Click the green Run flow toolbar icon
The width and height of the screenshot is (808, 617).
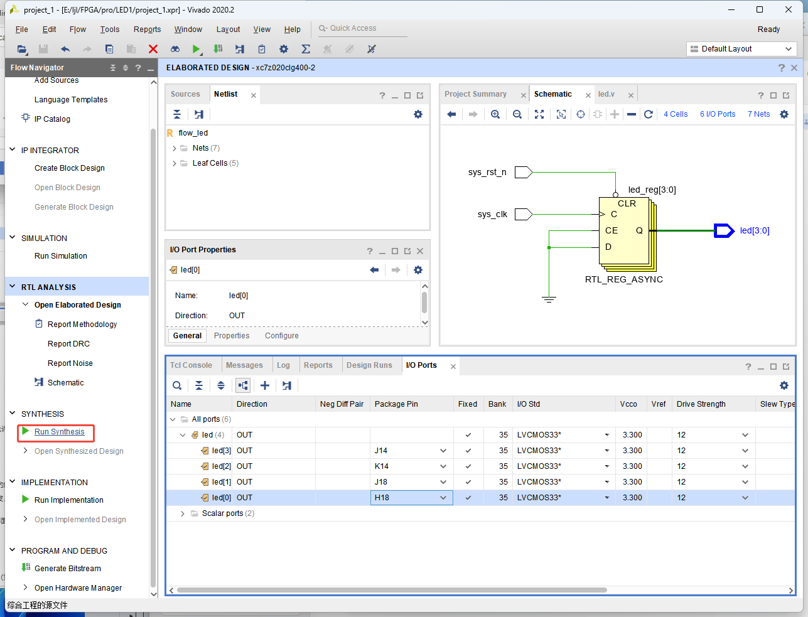tap(197, 49)
